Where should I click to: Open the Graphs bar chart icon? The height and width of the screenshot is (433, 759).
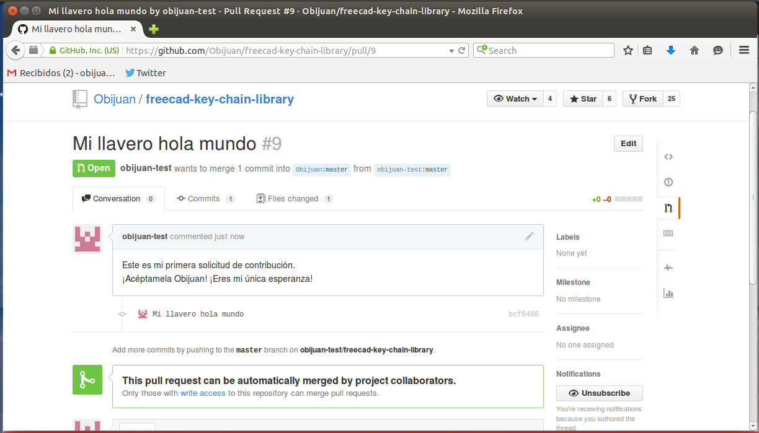coord(668,293)
